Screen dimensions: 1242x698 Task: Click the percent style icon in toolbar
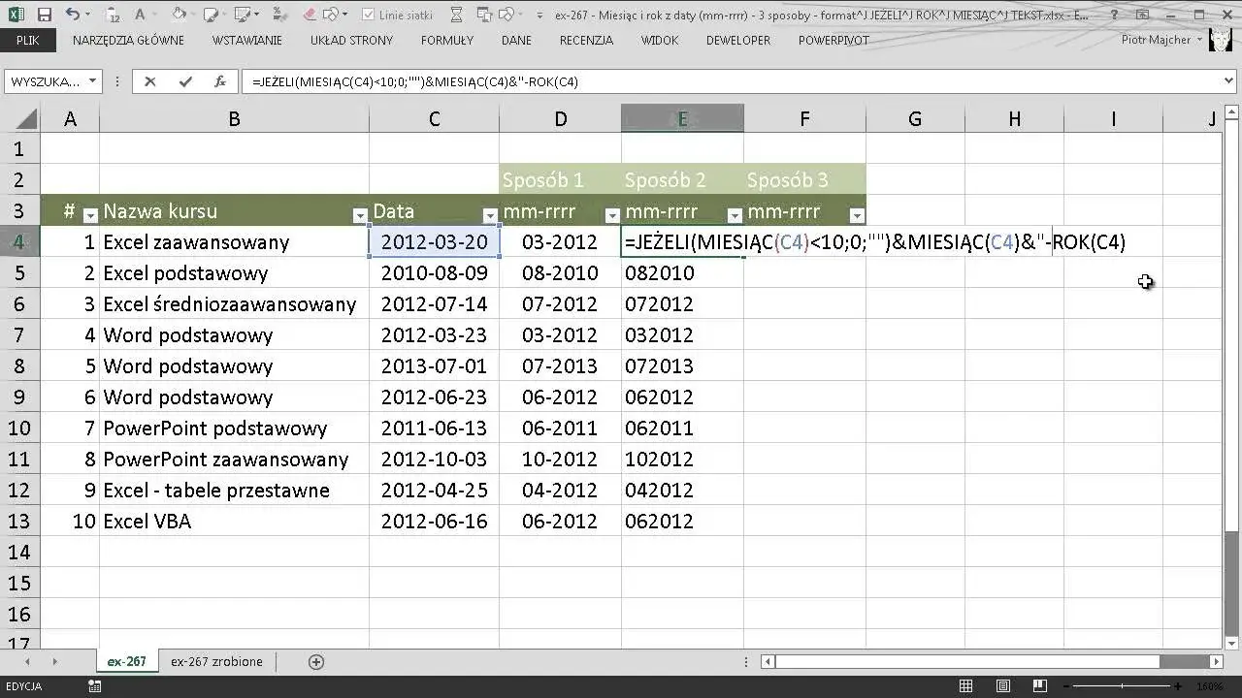tap(278, 15)
